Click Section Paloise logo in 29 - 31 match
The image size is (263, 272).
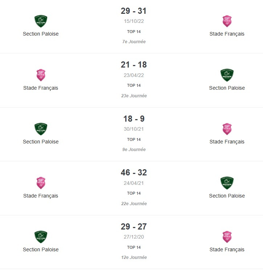coord(41,21)
